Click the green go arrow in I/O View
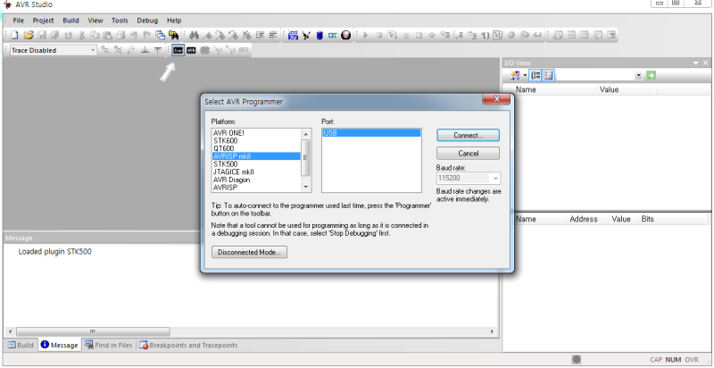 651,76
